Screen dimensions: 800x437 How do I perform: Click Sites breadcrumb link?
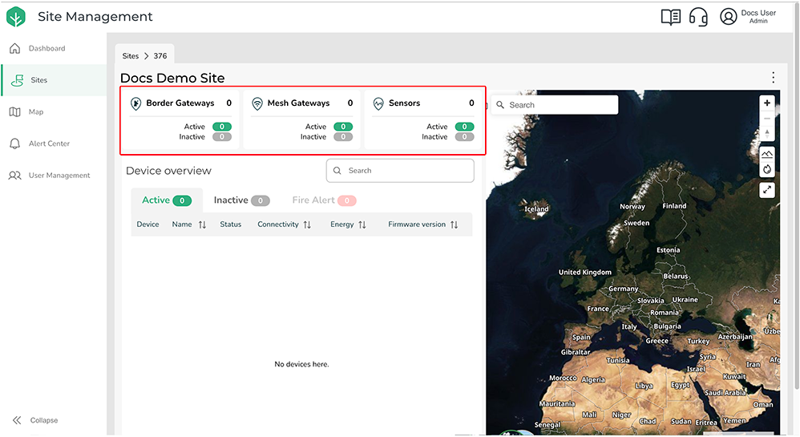pos(130,56)
